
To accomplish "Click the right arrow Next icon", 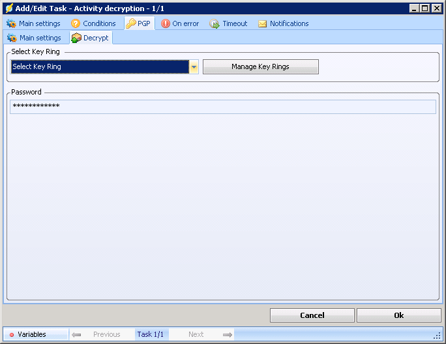I will click(x=227, y=334).
